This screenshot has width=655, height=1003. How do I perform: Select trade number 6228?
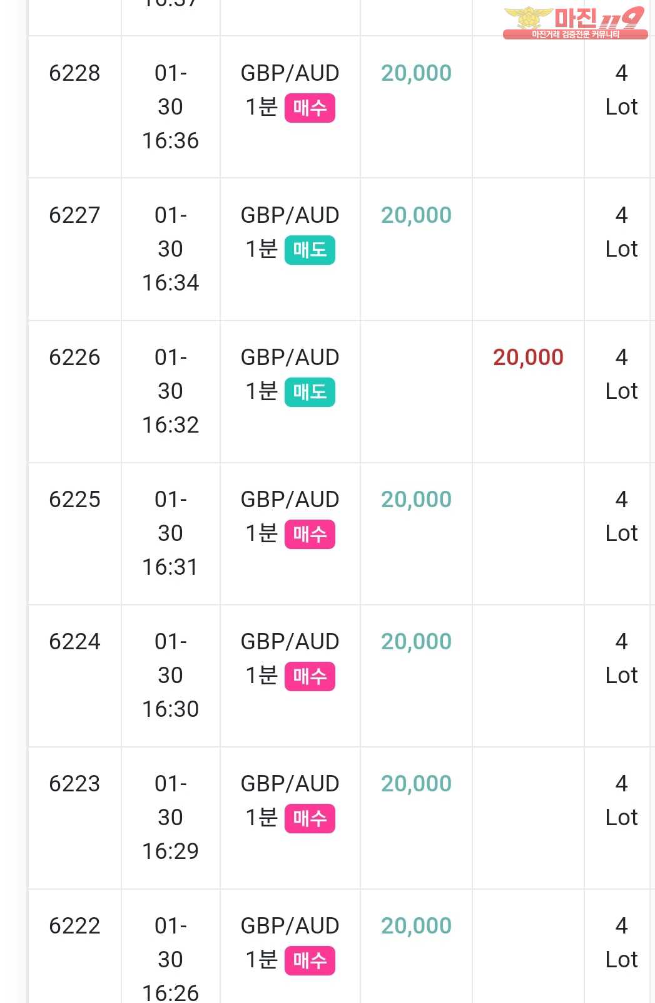click(x=74, y=73)
